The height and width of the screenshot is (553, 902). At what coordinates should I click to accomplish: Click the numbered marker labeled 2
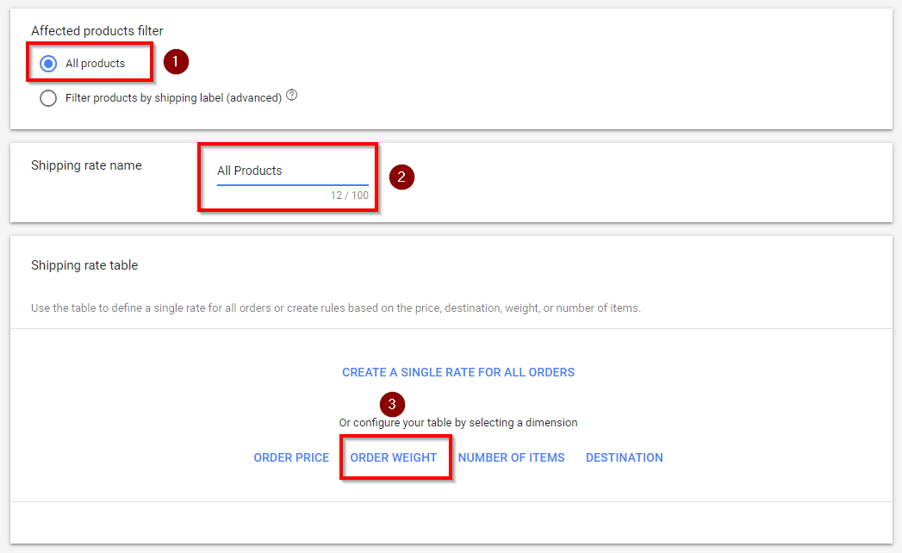pos(401,177)
